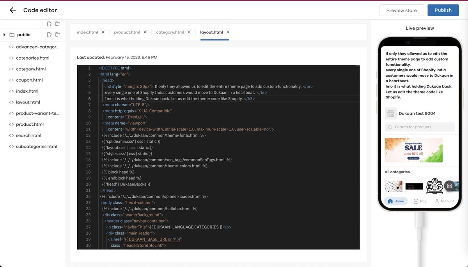Click code icon beside search.html
This screenshot has width=468, height=267.
(x=12, y=135)
